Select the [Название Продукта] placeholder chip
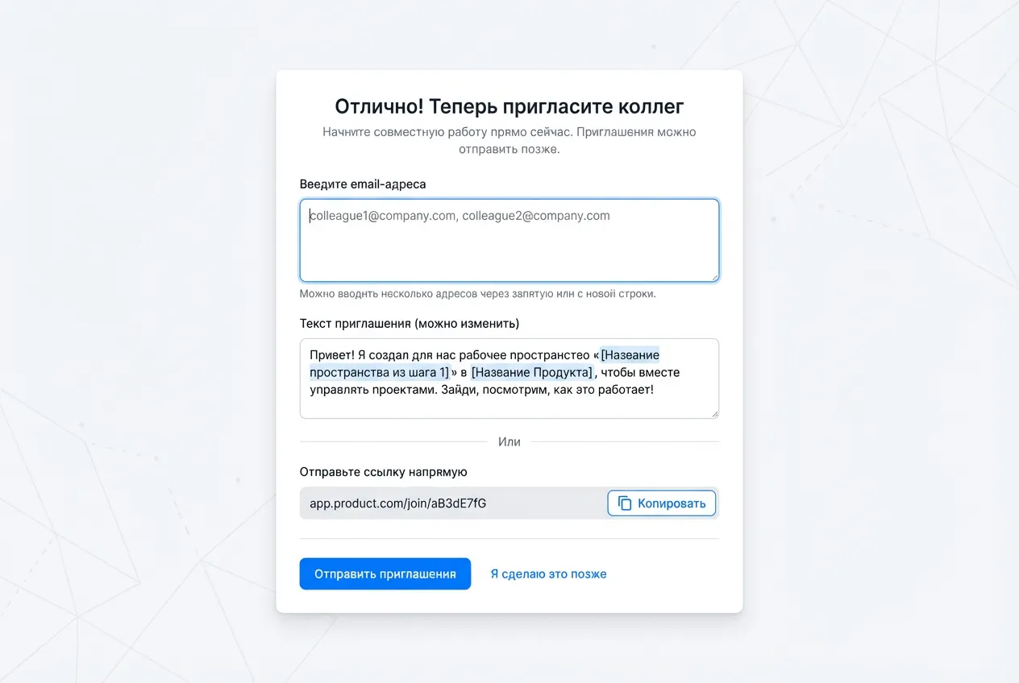Viewport: 1019px width, 683px height. click(532, 372)
